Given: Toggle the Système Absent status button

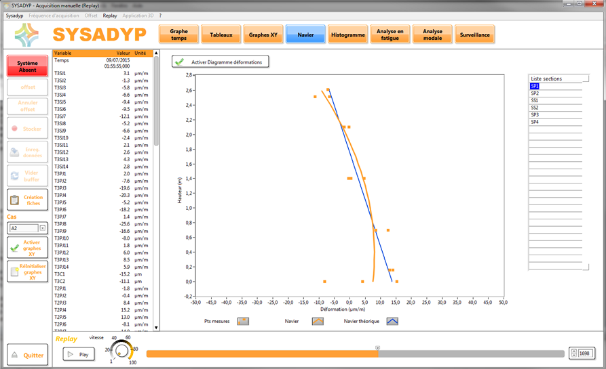Looking at the screenshot, I should click(x=27, y=66).
